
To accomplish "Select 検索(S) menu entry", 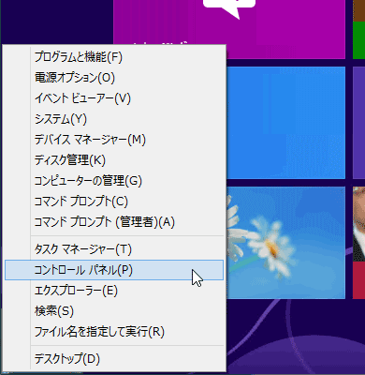I will (114, 311).
